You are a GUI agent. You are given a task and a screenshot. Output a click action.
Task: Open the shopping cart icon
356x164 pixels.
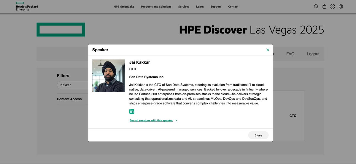click(324, 7)
